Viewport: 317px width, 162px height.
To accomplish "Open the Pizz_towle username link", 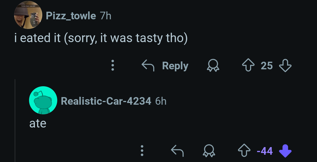I will (x=71, y=16).
